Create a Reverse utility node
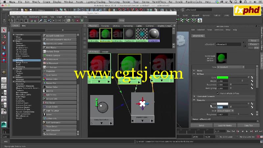 (x=60, y=91)
